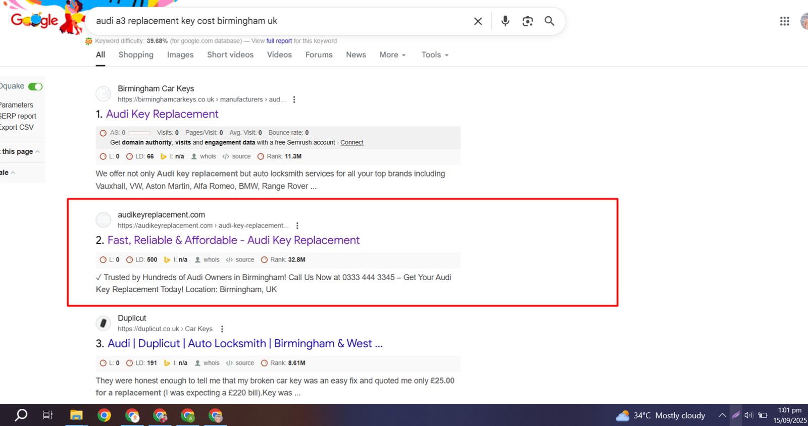
Task: Clear the search box with X icon
Action: pos(478,21)
